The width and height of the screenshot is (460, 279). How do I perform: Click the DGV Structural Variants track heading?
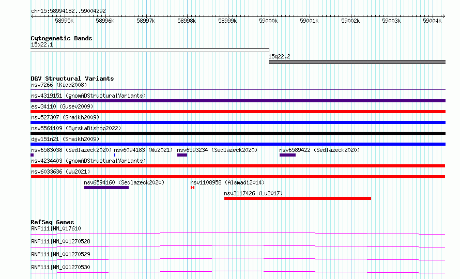click(x=72, y=79)
